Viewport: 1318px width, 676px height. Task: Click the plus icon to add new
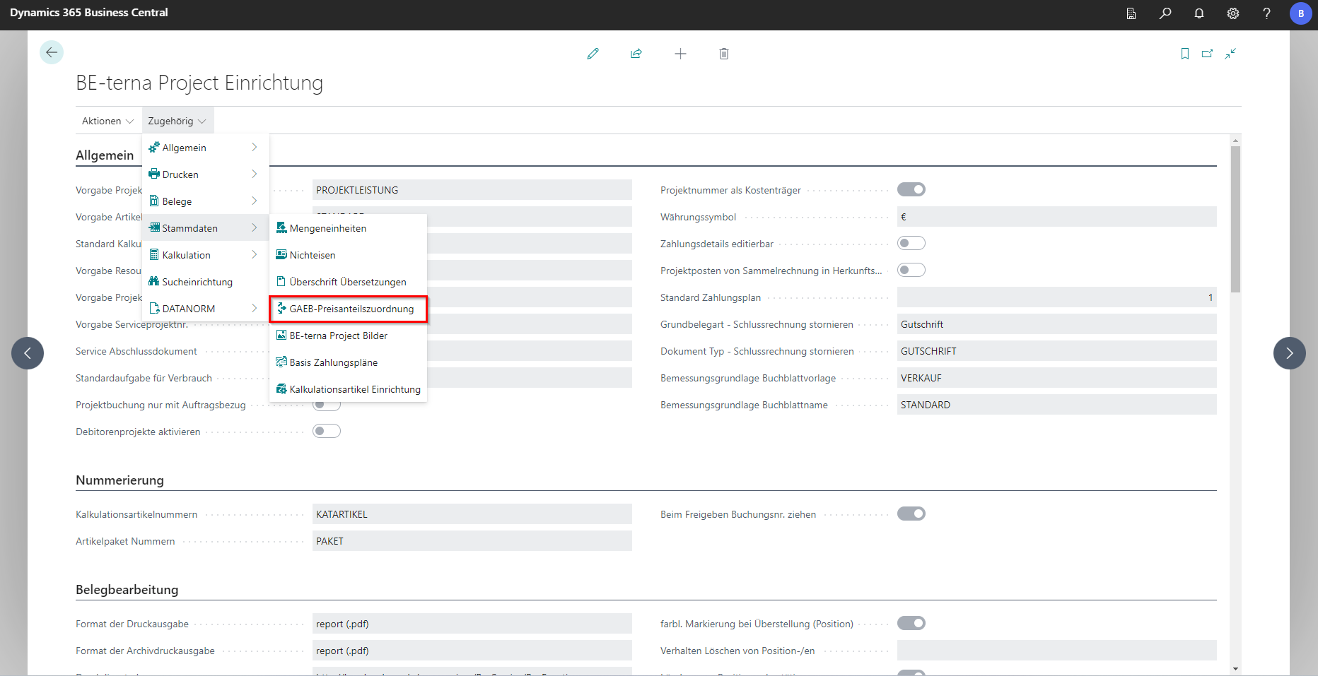pos(680,54)
